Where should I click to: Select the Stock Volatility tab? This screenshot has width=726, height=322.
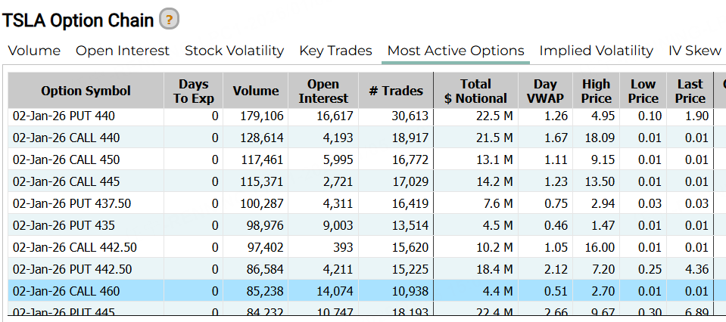(x=234, y=51)
